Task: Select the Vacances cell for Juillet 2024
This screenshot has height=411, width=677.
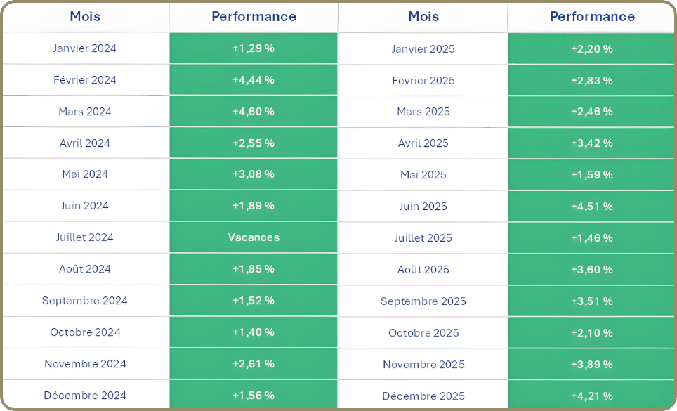Action: 254,237
